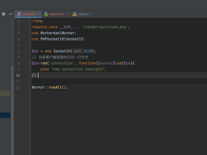This screenshot has width=207, height=155.
Task: Place the cursor on __DIR__ constant
Action: (x=67, y=27)
